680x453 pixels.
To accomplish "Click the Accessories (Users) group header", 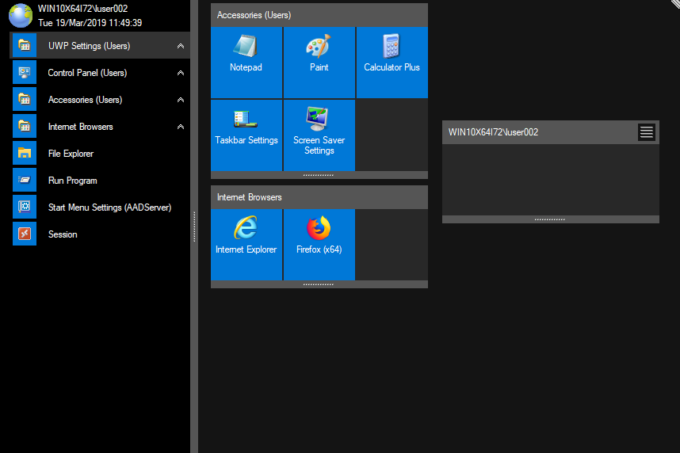I will point(319,15).
